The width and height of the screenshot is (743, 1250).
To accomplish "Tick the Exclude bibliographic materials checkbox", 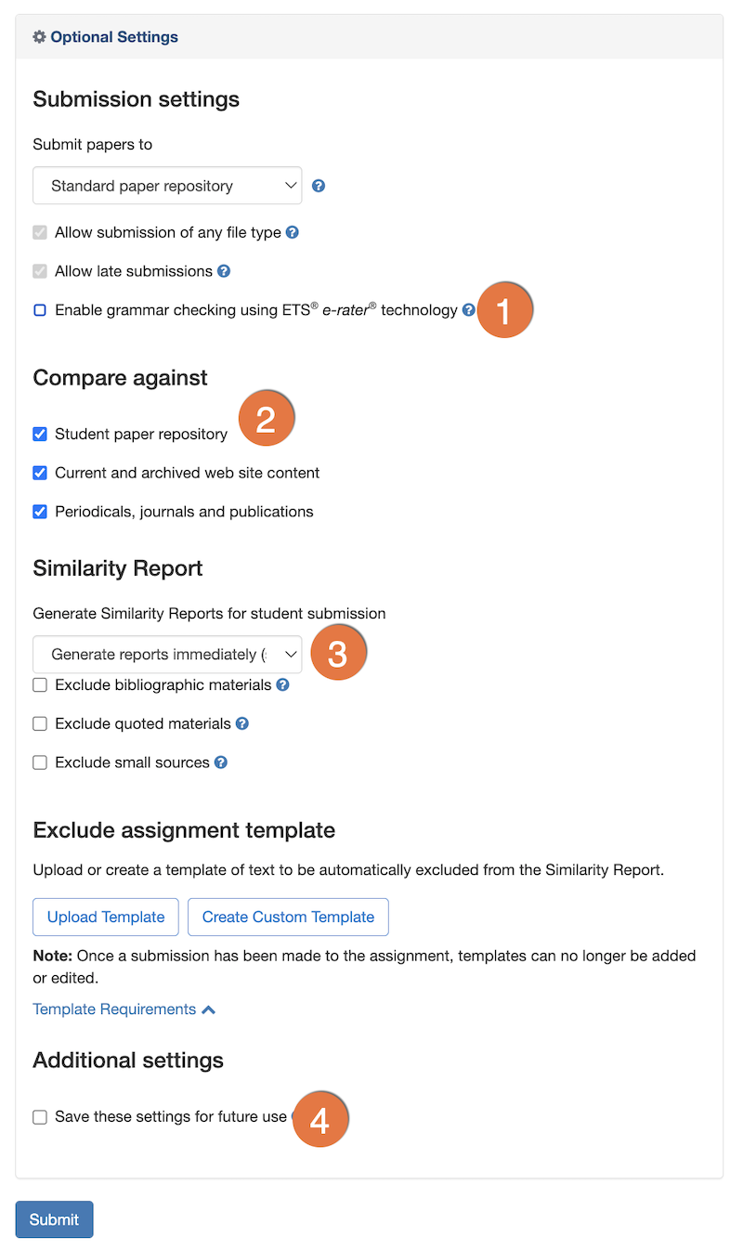I will click(40, 684).
